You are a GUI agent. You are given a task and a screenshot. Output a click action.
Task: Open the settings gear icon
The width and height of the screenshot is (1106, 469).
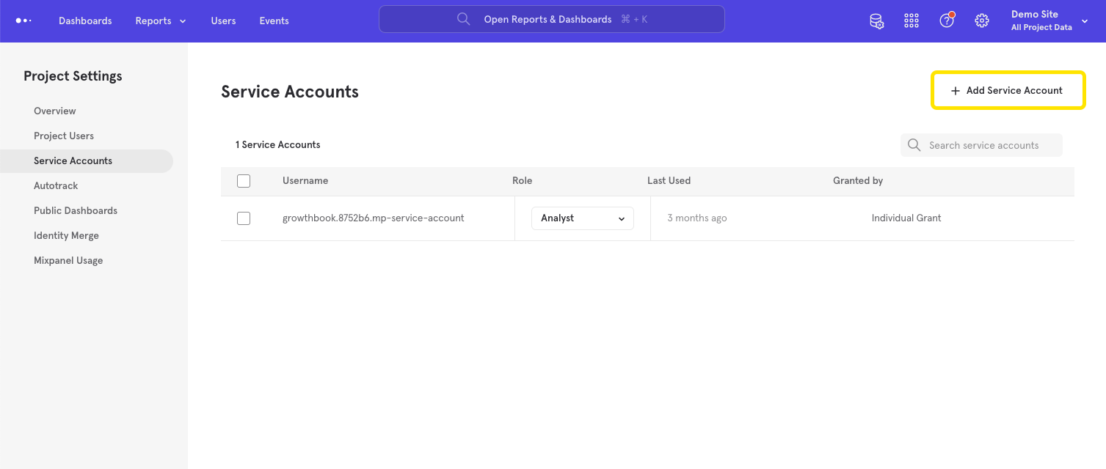click(982, 21)
